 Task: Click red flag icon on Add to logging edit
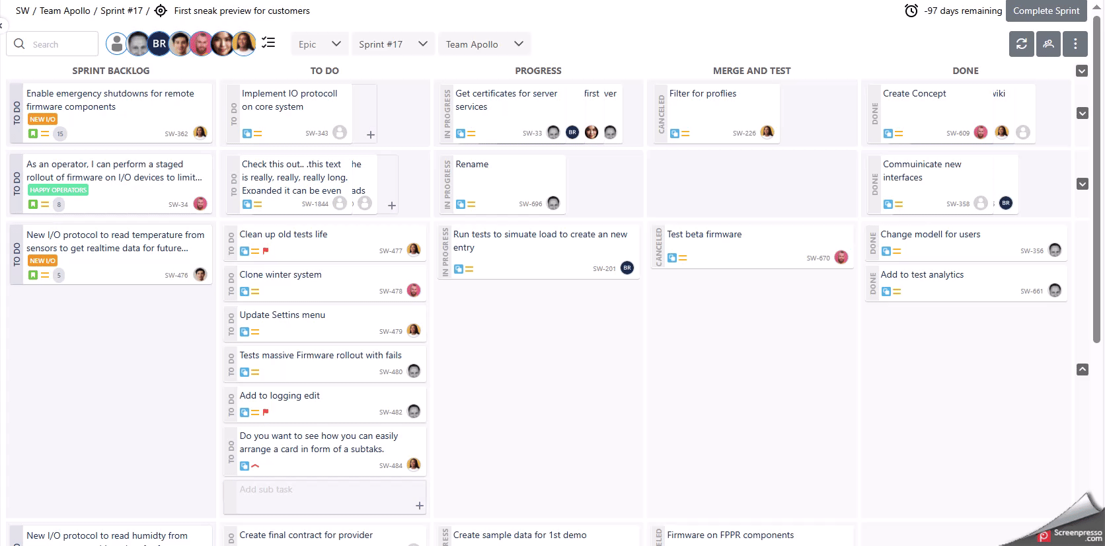click(x=266, y=412)
